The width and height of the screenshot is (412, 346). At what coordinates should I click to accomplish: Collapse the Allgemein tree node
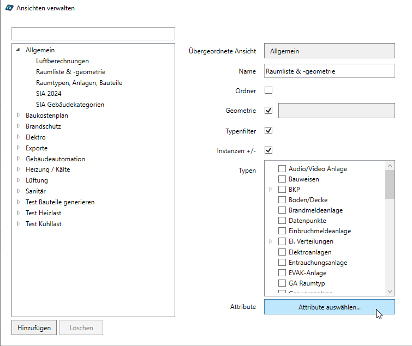[x=19, y=50]
